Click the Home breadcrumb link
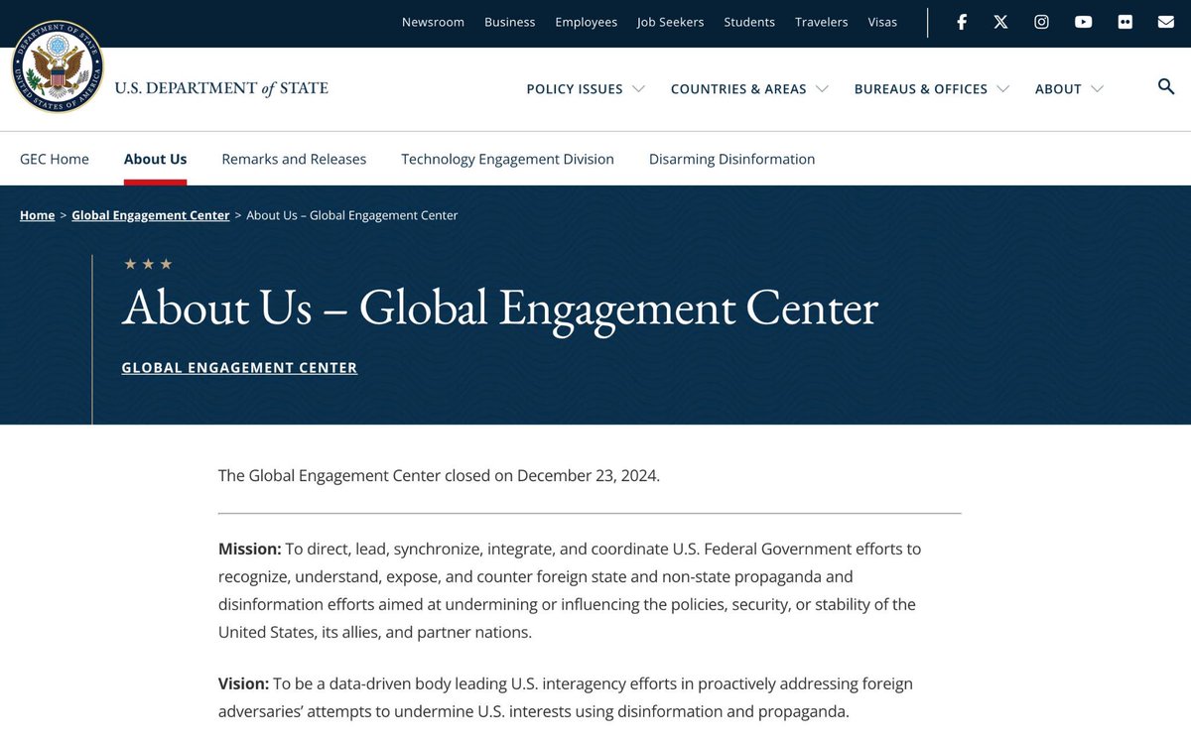This screenshot has width=1191, height=741. tap(37, 215)
